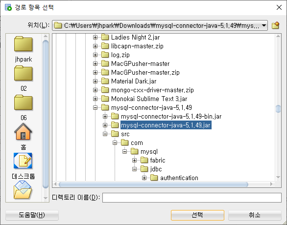The height and width of the screenshot is (225, 287).
Task: Click the 디렉토리 이름(D) text field
Action: (x=192, y=198)
